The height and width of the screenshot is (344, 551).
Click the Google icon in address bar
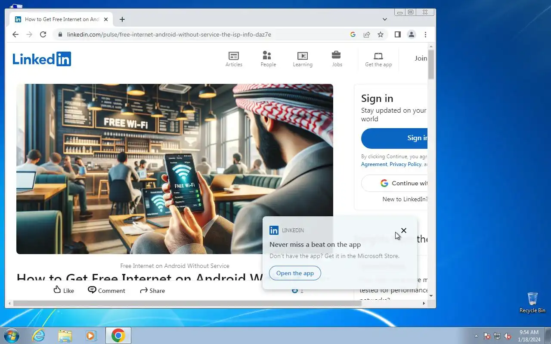pyautogui.click(x=353, y=34)
